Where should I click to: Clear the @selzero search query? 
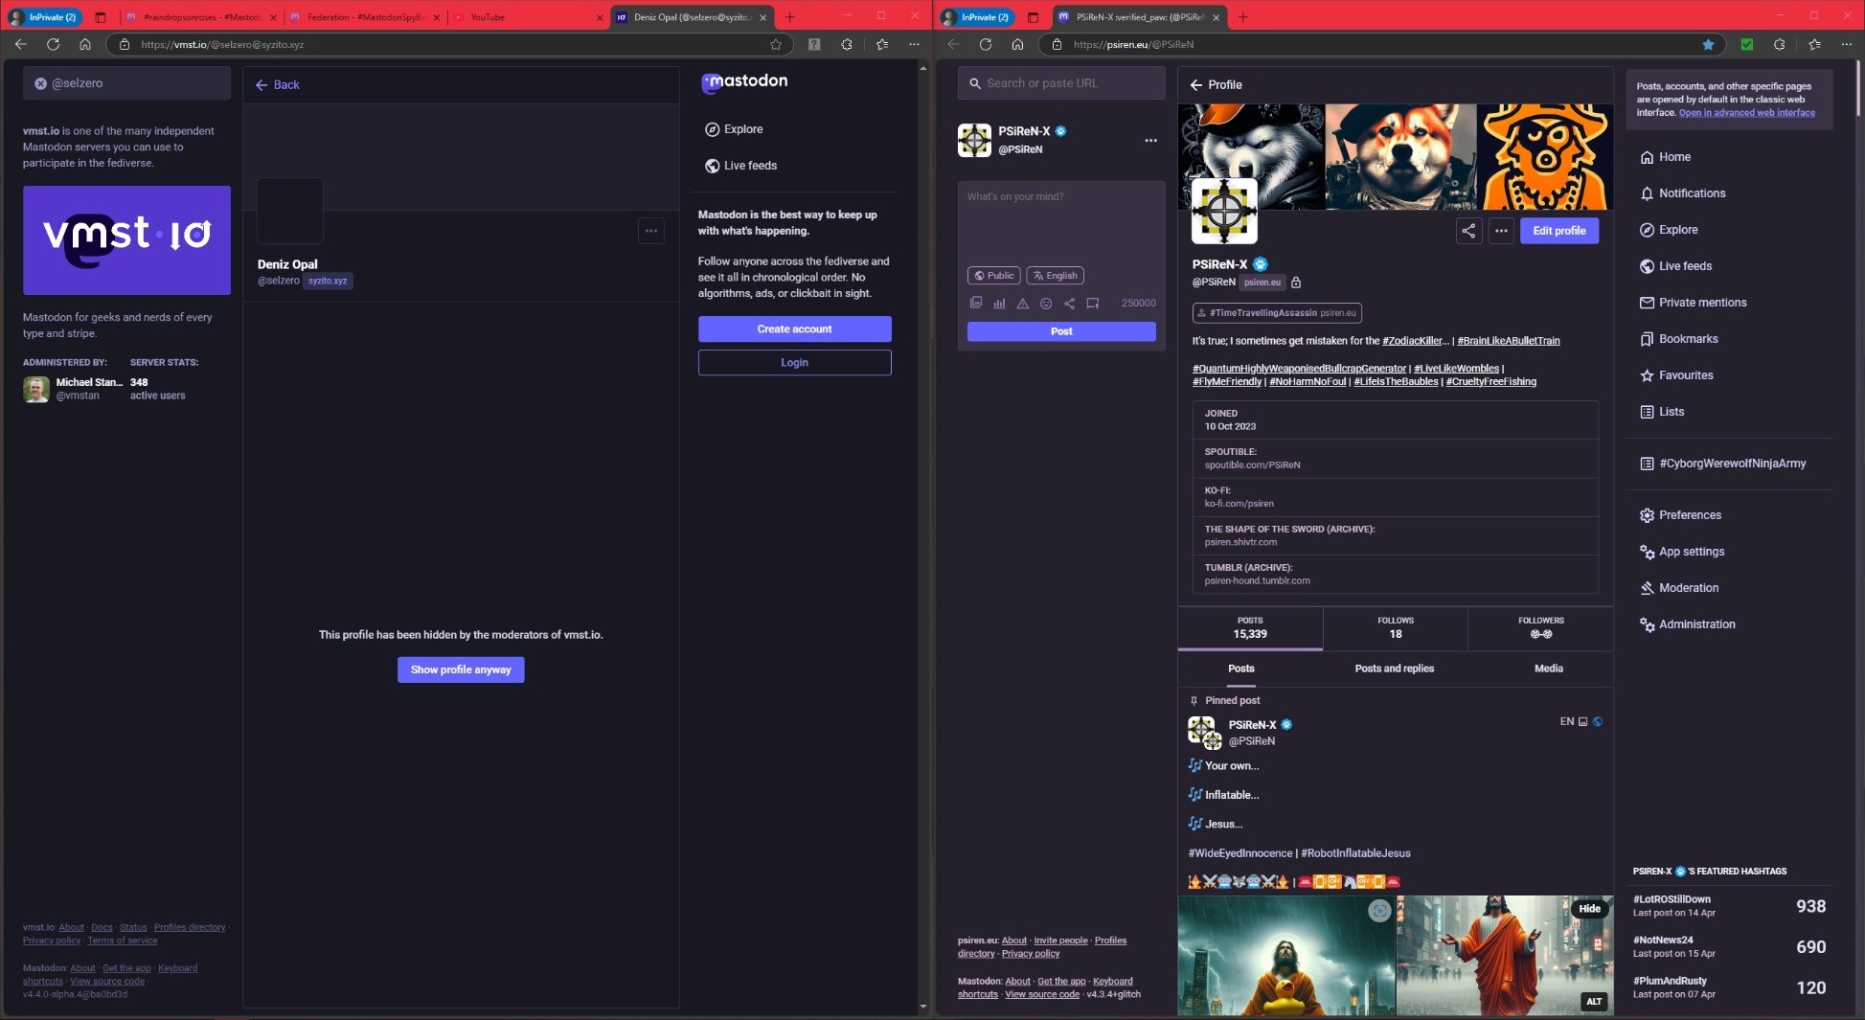click(41, 83)
